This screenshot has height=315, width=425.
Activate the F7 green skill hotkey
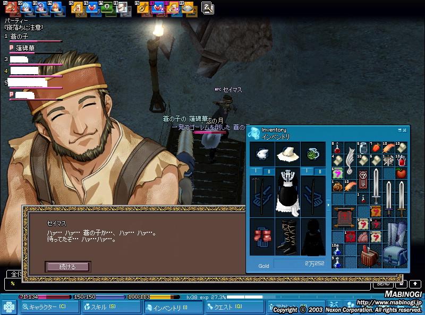click(x=107, y=8)
